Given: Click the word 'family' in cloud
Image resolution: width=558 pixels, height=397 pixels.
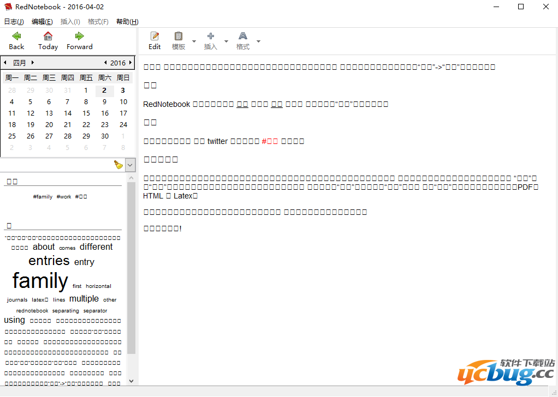Looking at the screenshot, I should [x=40, y=281].
